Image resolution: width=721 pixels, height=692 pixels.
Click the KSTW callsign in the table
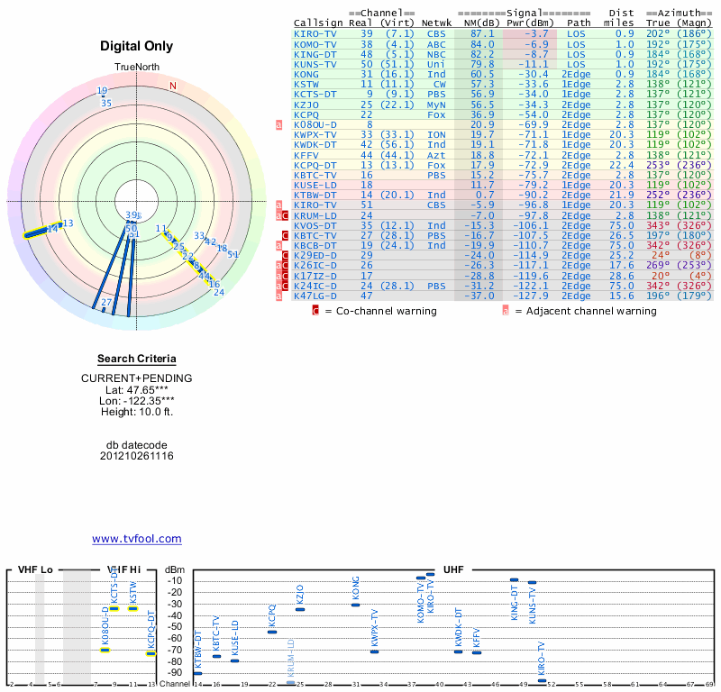(x=306, y=84)
